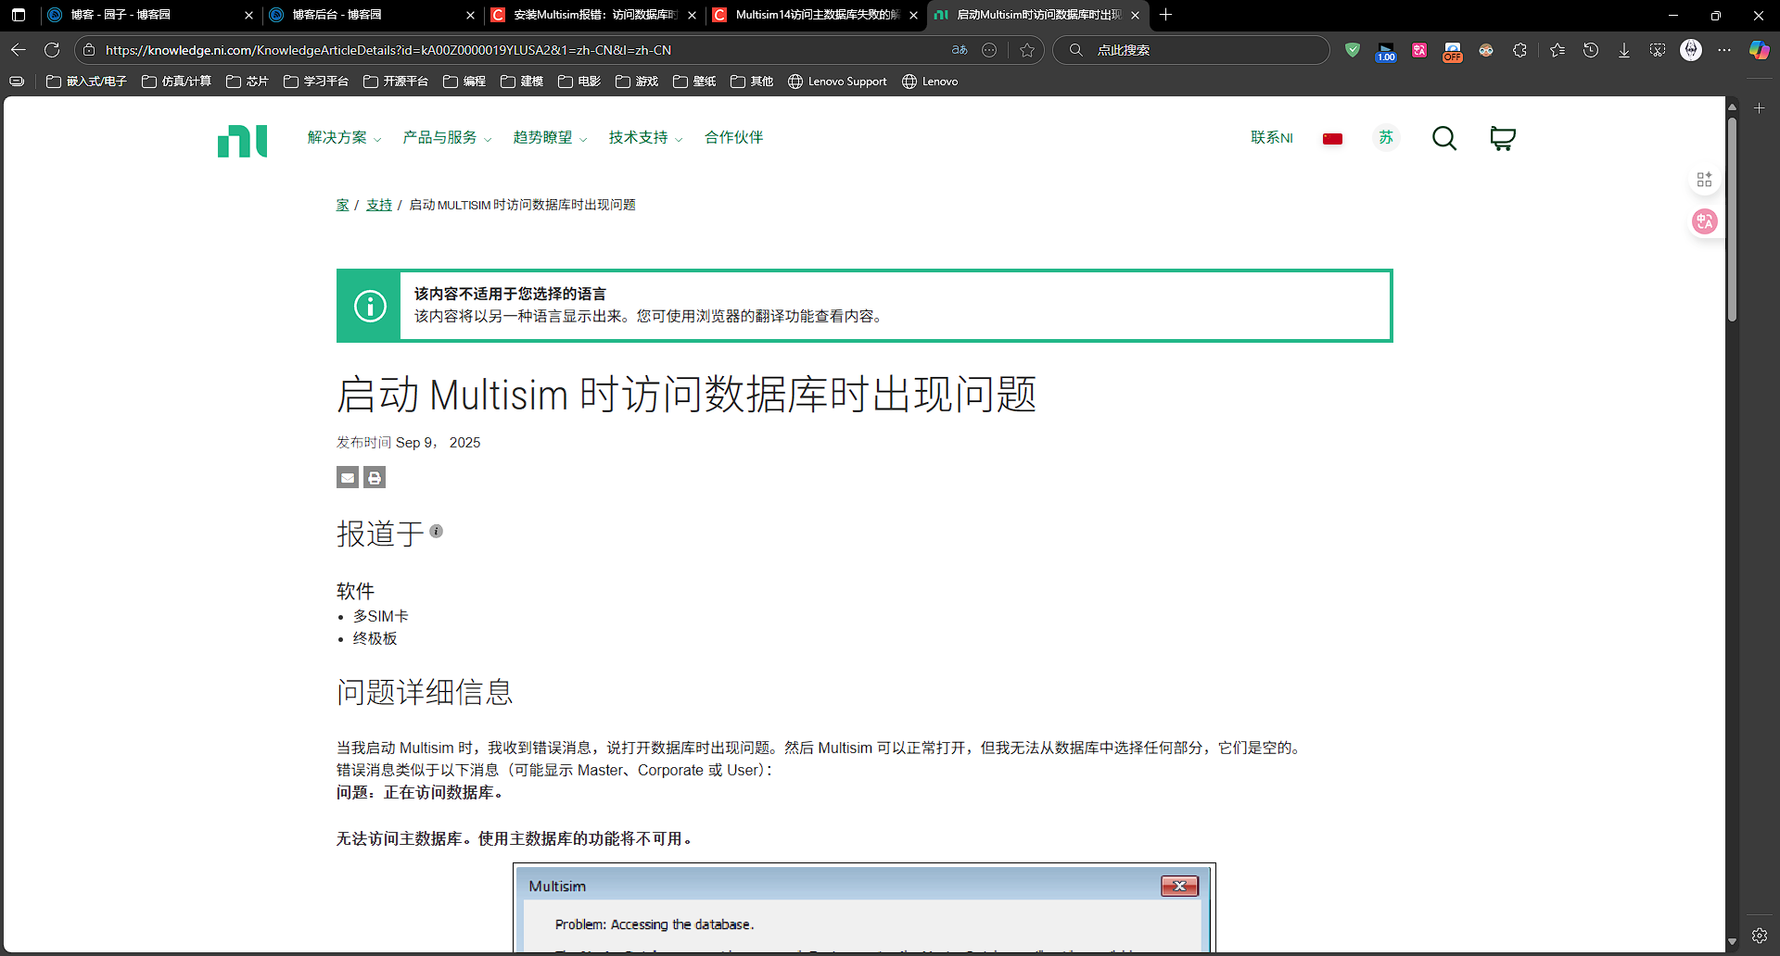Open the 编程 bookmarks folder

click(465, 82)
